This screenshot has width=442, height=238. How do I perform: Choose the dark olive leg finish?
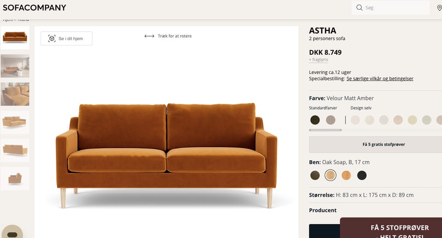point(315,175)
